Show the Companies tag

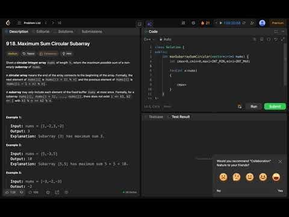49,54
